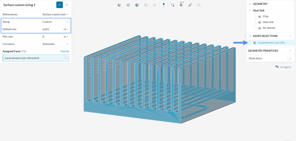The height and width of the screenshot is (141, 296).
Task: Open the Curvature dropdown set to Automatic
Action: (55, 44)
